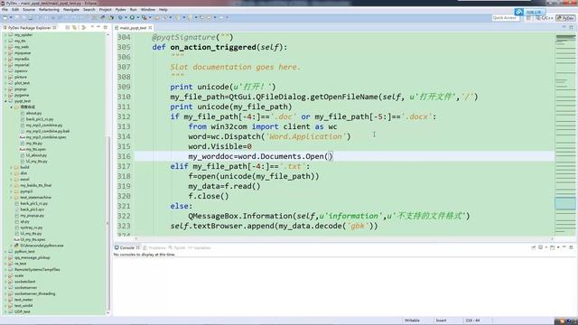The image size is (578, 325).
Task: Click 'from win32com import client as wc' line
Action: [263, 126]
